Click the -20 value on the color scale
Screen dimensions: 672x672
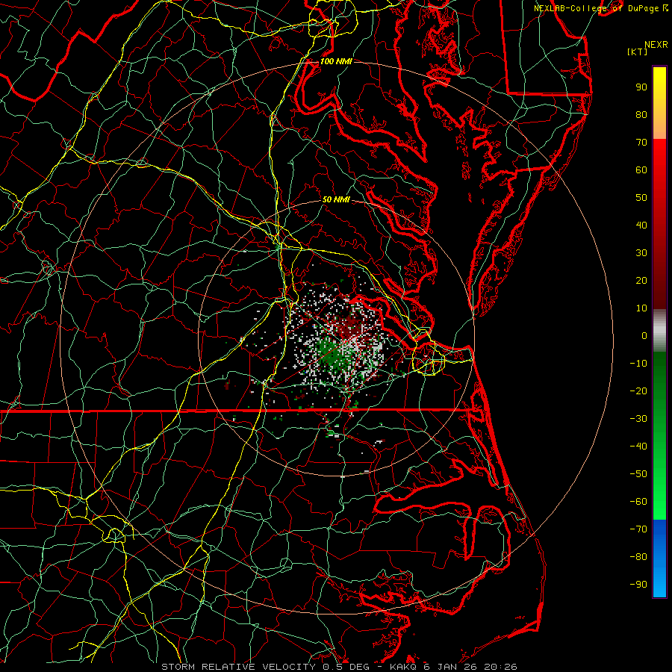(638, 391)
